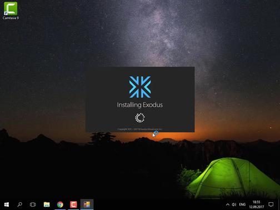
Task: Switch to the red Camtasia taskbar app
Action: coord(73,204)
